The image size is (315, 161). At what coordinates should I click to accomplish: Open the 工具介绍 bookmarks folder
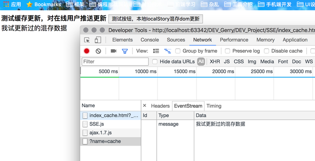(238, 4)
